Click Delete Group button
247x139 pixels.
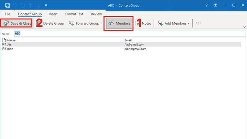pyautogui.click(x=50, y=23)
